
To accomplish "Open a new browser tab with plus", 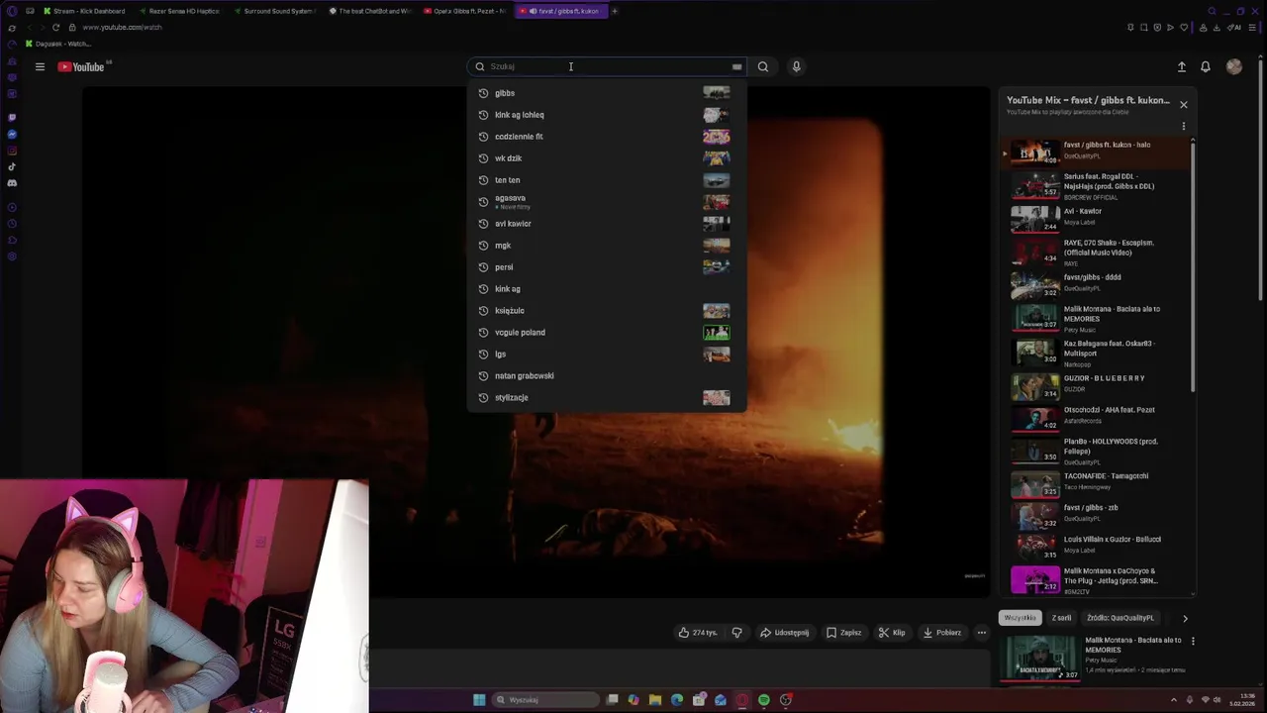I will click(x=615, y=11).
